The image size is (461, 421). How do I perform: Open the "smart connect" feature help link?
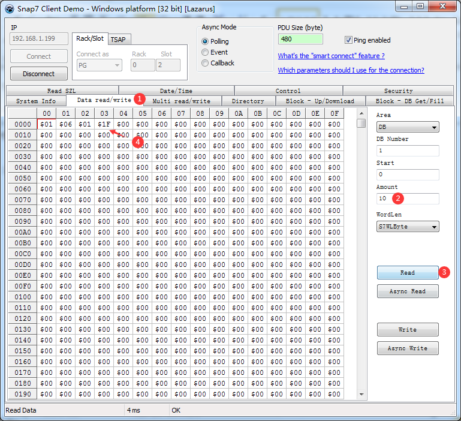331,56
